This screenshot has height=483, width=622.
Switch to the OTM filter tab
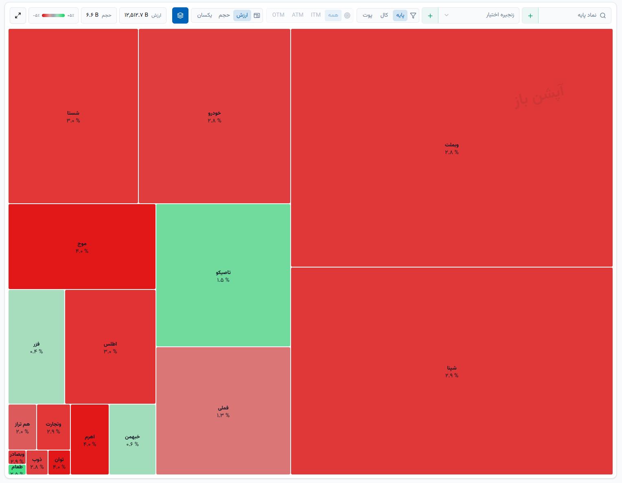(278, 15)
